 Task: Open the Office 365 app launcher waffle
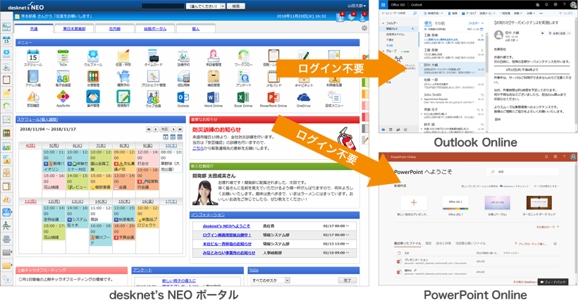(383, 5)
